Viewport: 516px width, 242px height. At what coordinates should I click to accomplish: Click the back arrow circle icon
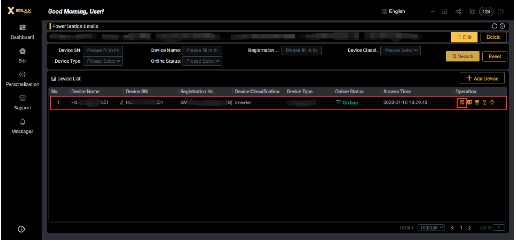click(x=502, y=26)
